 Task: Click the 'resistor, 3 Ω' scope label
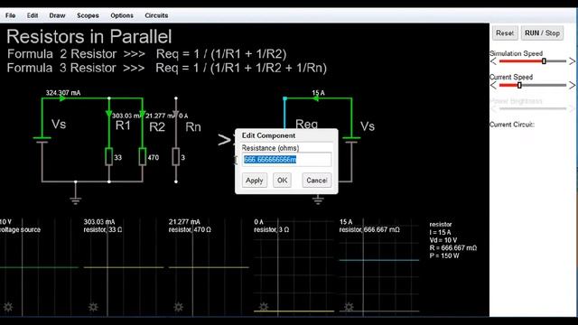point(272,229)
